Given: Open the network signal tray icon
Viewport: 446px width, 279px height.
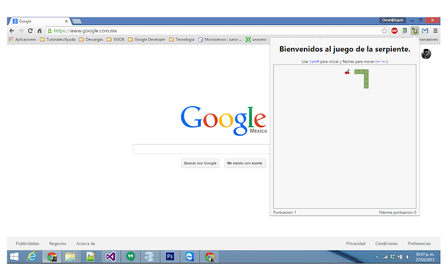Looking at the screenshot, I should tap(385, 257).
